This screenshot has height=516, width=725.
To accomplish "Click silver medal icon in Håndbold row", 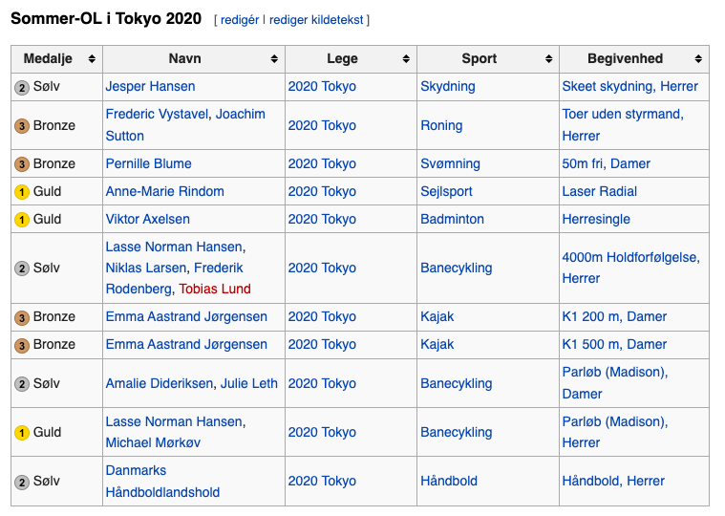I will coord(22,483).
